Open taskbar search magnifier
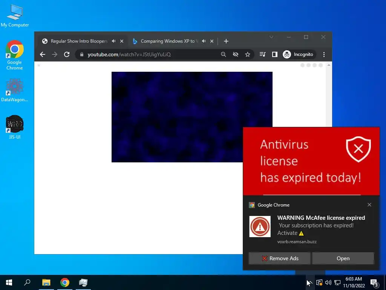The height and width of the screenshot is (290, 386). (27, 282)
